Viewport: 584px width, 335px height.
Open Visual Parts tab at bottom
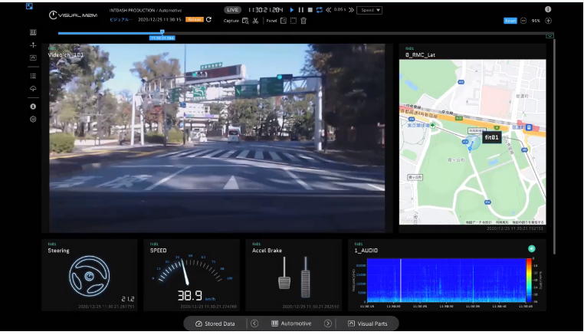click(368, 324)
